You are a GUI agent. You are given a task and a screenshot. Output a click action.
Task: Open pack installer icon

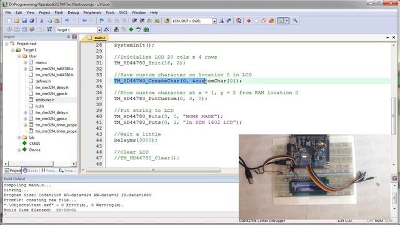tap(146, 29)
